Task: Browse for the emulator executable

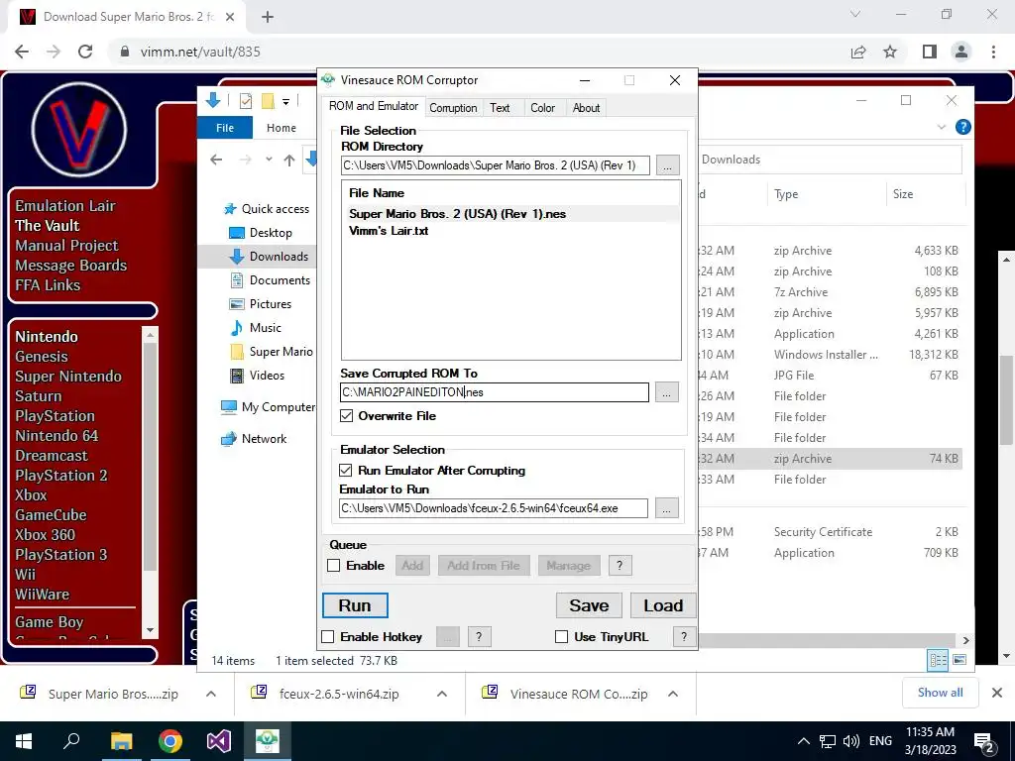Action: pos(667,508)
